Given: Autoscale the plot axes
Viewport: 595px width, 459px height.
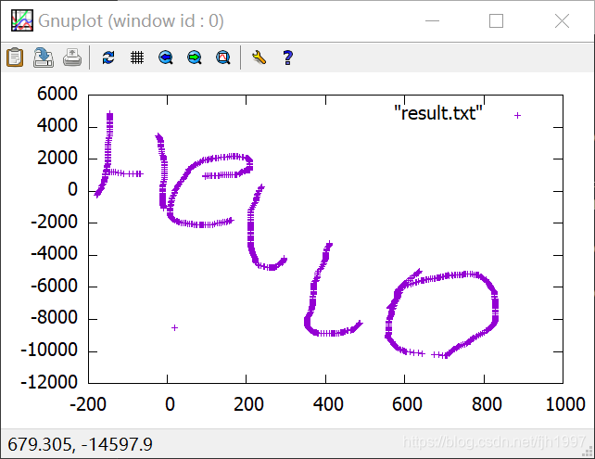Looking at the screenshot, I should click(223, 57).
